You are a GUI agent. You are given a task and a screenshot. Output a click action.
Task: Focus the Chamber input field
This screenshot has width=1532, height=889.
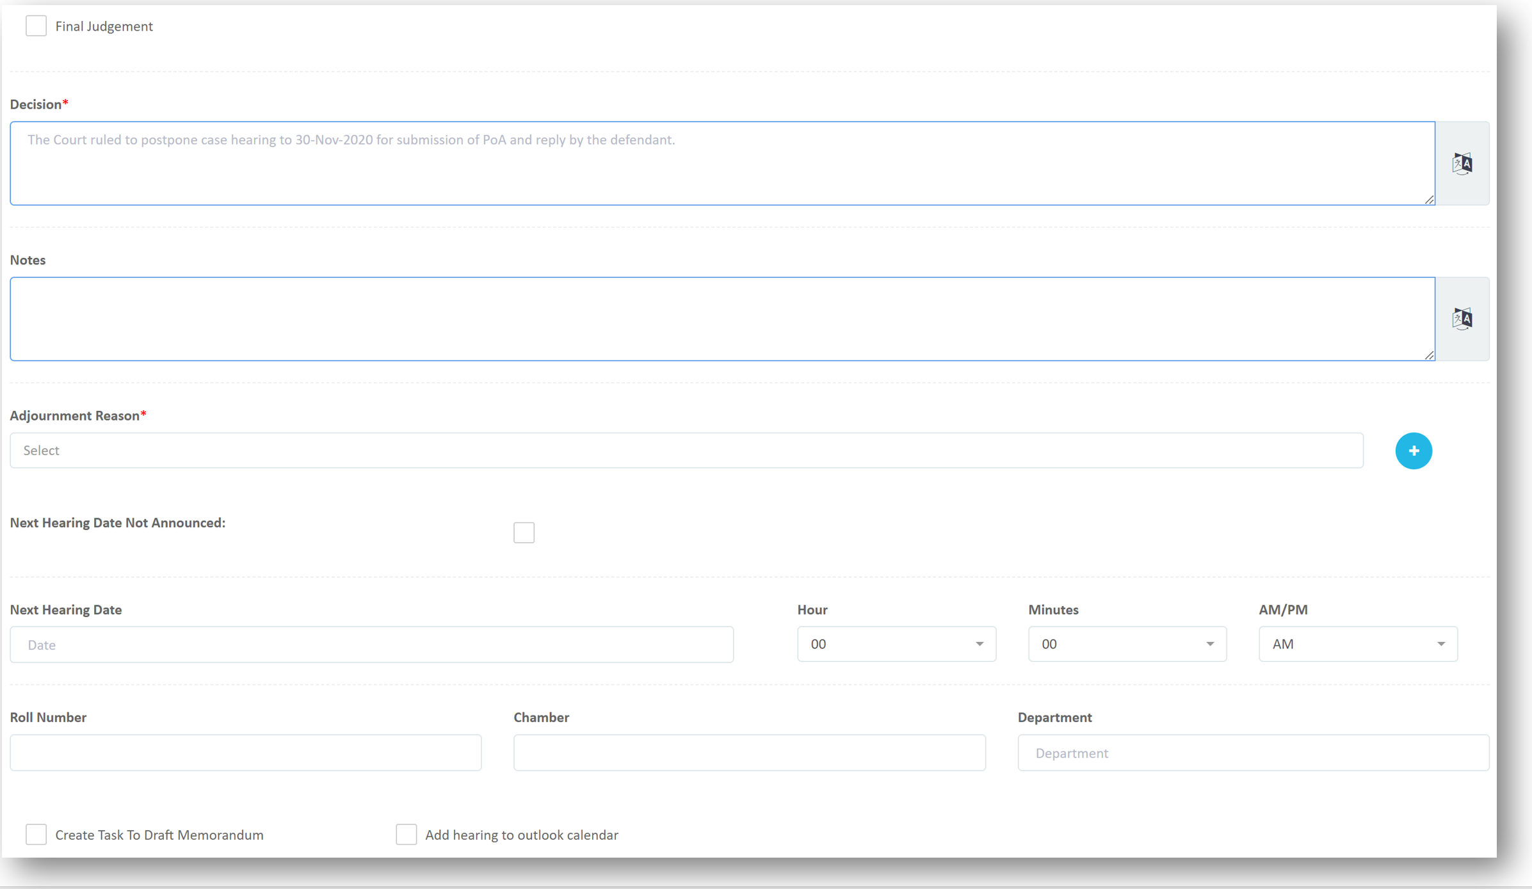click(749, 753)
